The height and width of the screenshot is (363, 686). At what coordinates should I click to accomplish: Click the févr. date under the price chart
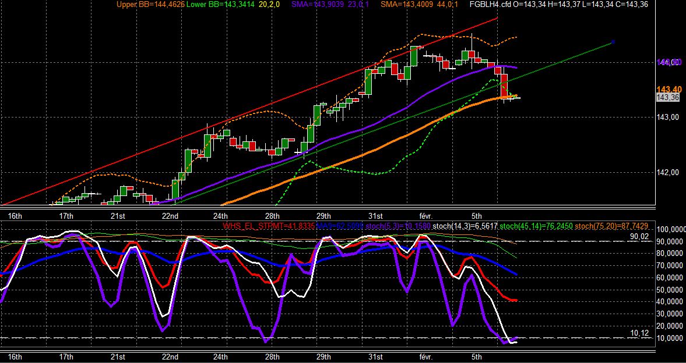pos(425,216)
